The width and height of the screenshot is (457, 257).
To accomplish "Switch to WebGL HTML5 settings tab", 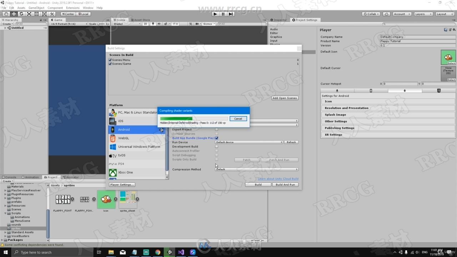I will click(439, 91).
